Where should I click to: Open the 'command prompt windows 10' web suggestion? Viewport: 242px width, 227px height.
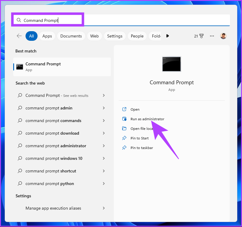tap(54, 158)
